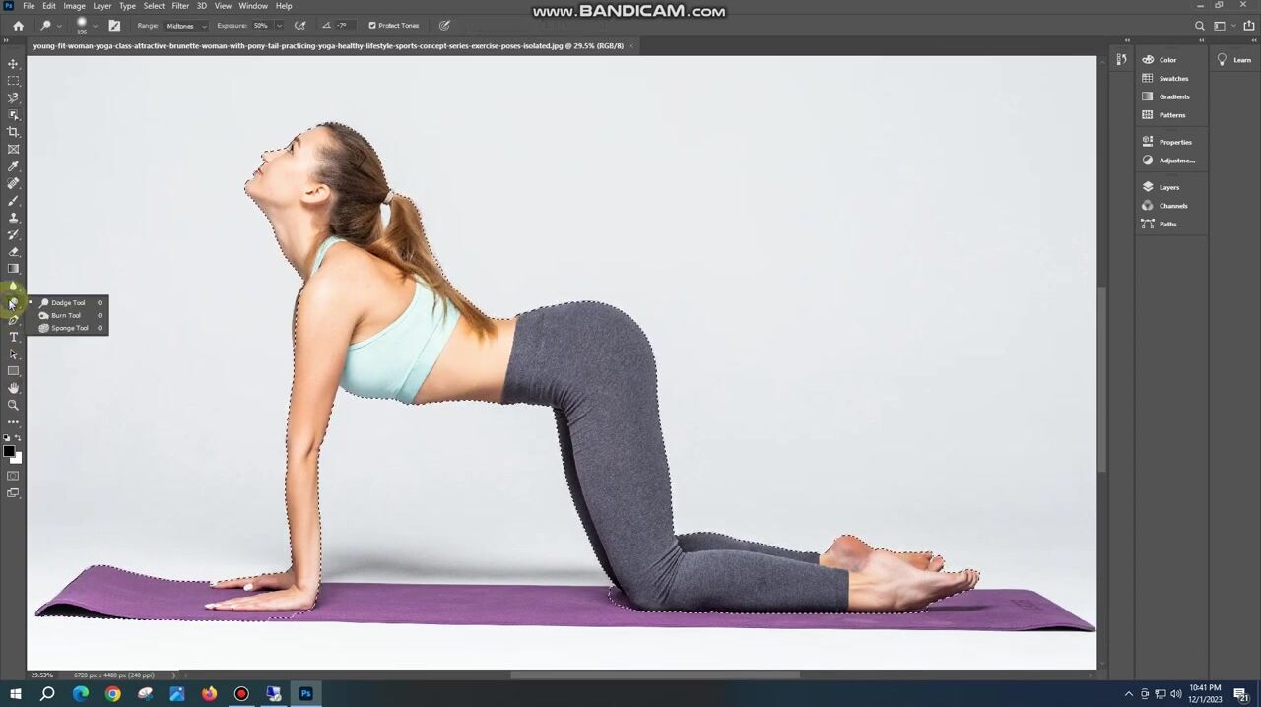Click the Share icon at top right
Screen dimensions: 1261x707
pos(1249,26)
